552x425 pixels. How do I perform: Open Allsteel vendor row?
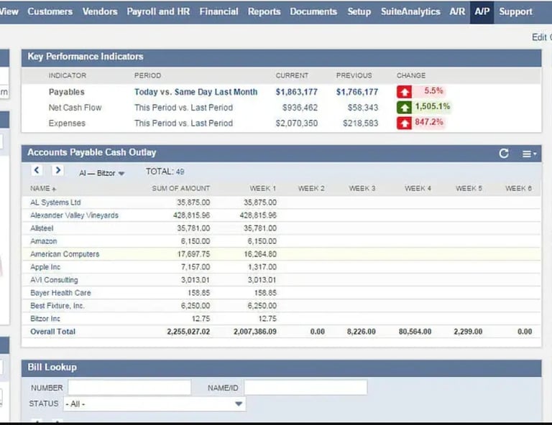coord(42,228)
